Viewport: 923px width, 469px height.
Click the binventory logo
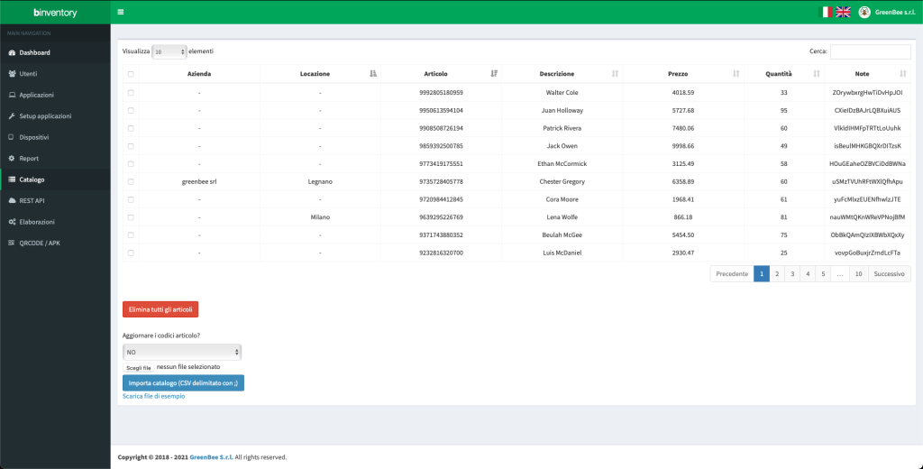coord(55,13)
